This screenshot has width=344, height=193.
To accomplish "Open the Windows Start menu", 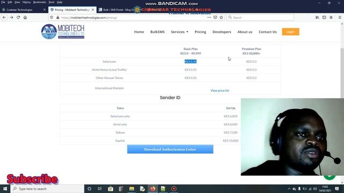I will [x=5, y=189].
